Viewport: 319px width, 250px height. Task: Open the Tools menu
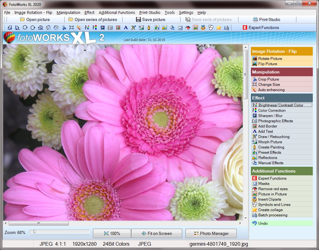pyautogui.click(x=169, y=13)
